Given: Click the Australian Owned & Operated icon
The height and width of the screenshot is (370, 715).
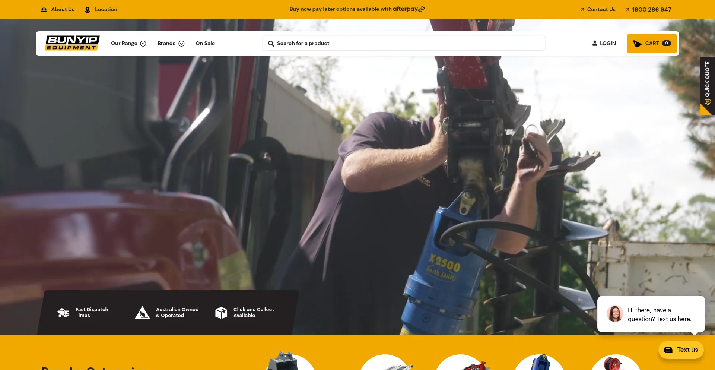Looking at the screenshot, I should pyautogui.click(x=142, y=313).
